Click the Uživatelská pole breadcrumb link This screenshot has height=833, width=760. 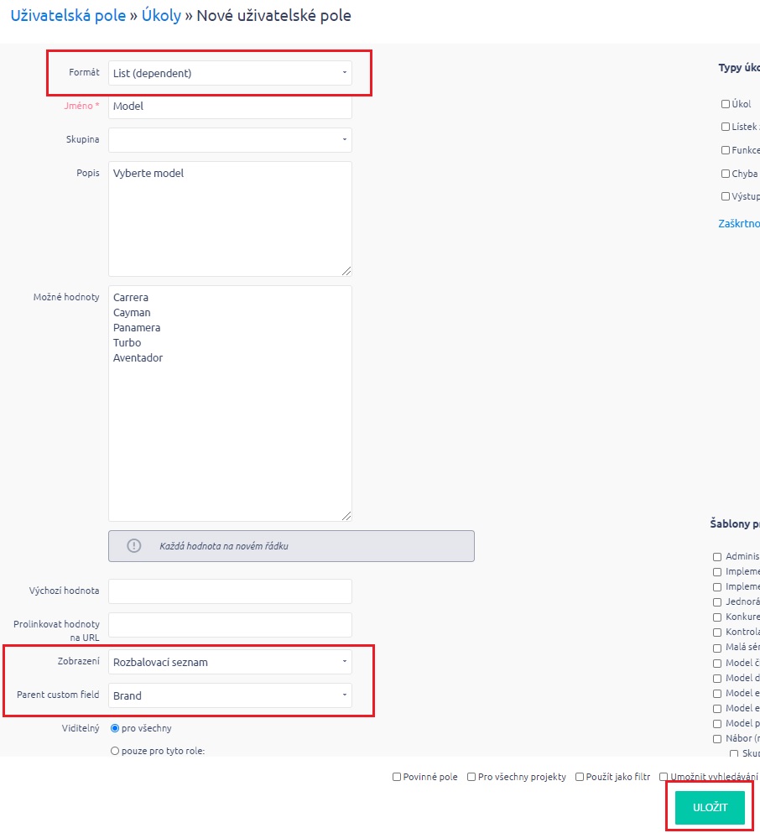coord(68,16)
